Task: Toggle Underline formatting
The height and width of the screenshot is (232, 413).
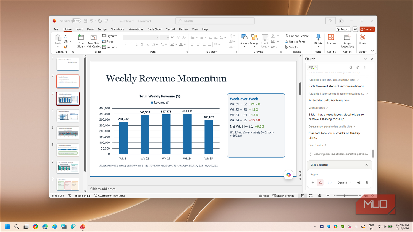Action: [x=136, y=44]
